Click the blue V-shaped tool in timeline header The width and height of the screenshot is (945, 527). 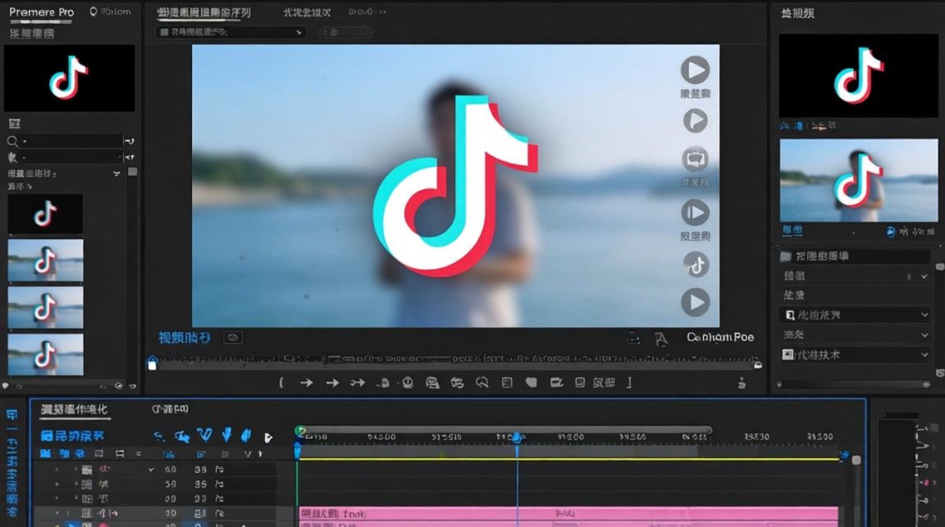[x=205, y=435]
